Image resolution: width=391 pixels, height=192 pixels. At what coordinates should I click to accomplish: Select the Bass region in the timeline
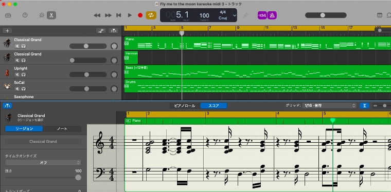tap(257, 72)
